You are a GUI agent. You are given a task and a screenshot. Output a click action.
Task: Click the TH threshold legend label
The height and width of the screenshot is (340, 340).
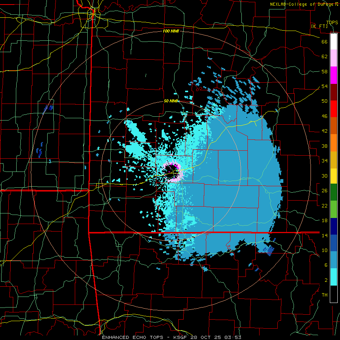click(325, 295)
